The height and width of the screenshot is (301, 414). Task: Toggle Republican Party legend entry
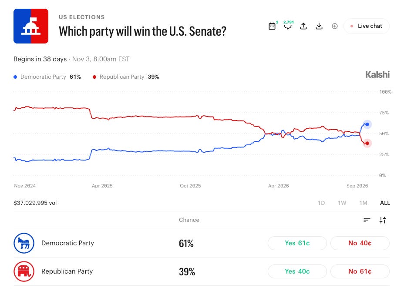pyautogui.click(x=126, y=77)
